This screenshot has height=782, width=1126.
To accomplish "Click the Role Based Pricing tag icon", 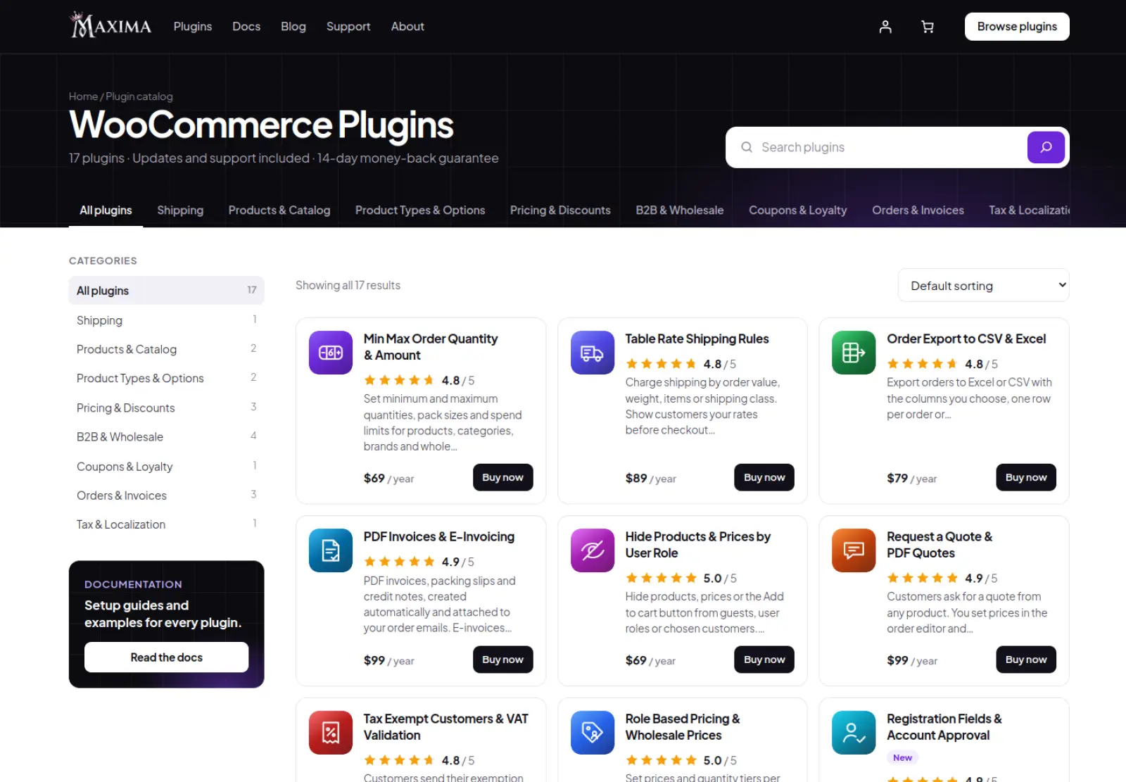I will coord(593,733).
